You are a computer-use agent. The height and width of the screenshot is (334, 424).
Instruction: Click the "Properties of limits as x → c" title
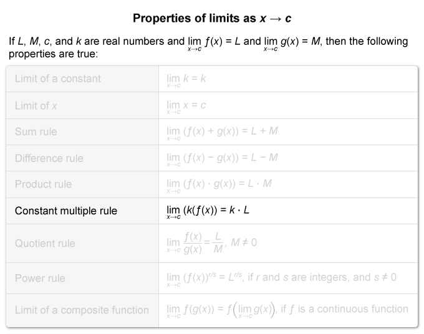[x=212, y=18]
